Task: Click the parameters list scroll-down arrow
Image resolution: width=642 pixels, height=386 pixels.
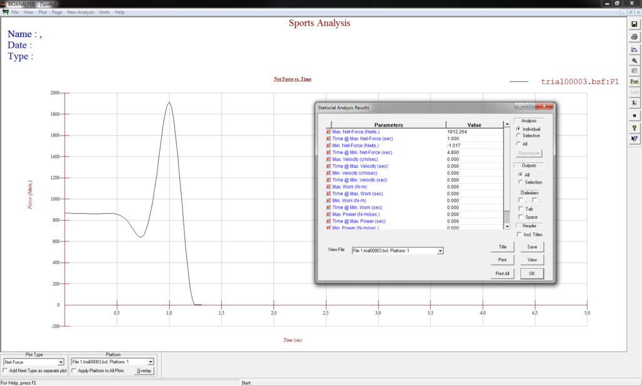Action: coord(507,226)
